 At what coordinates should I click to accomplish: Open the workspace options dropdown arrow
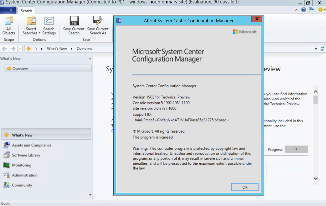tap(90, 195)
